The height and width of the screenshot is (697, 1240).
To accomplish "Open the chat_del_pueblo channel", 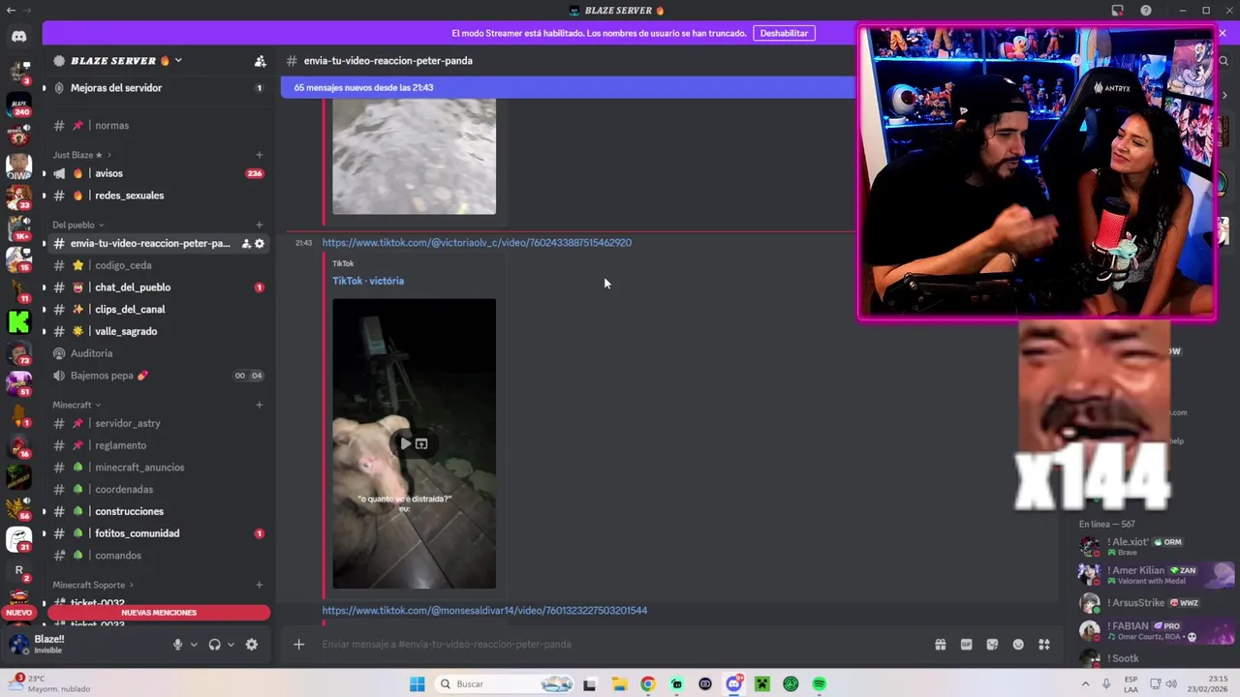I will click(x=159, y=288).
